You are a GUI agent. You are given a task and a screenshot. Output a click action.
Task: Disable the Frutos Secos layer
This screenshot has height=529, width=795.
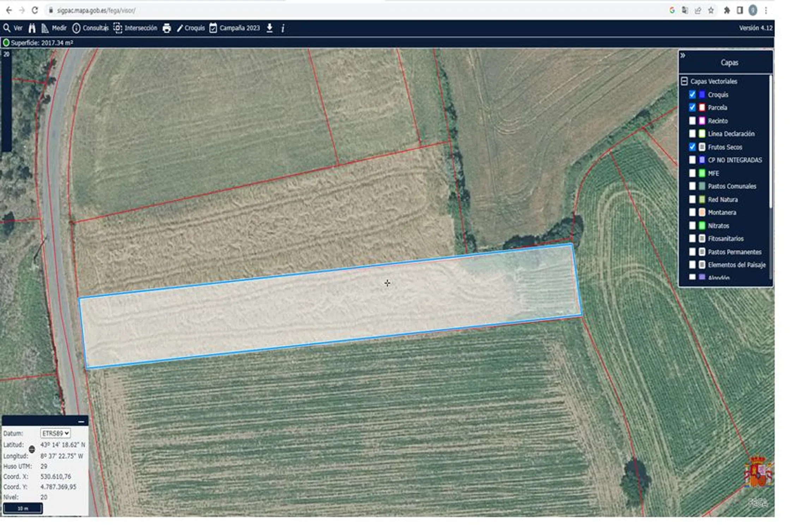click(692, 147)
